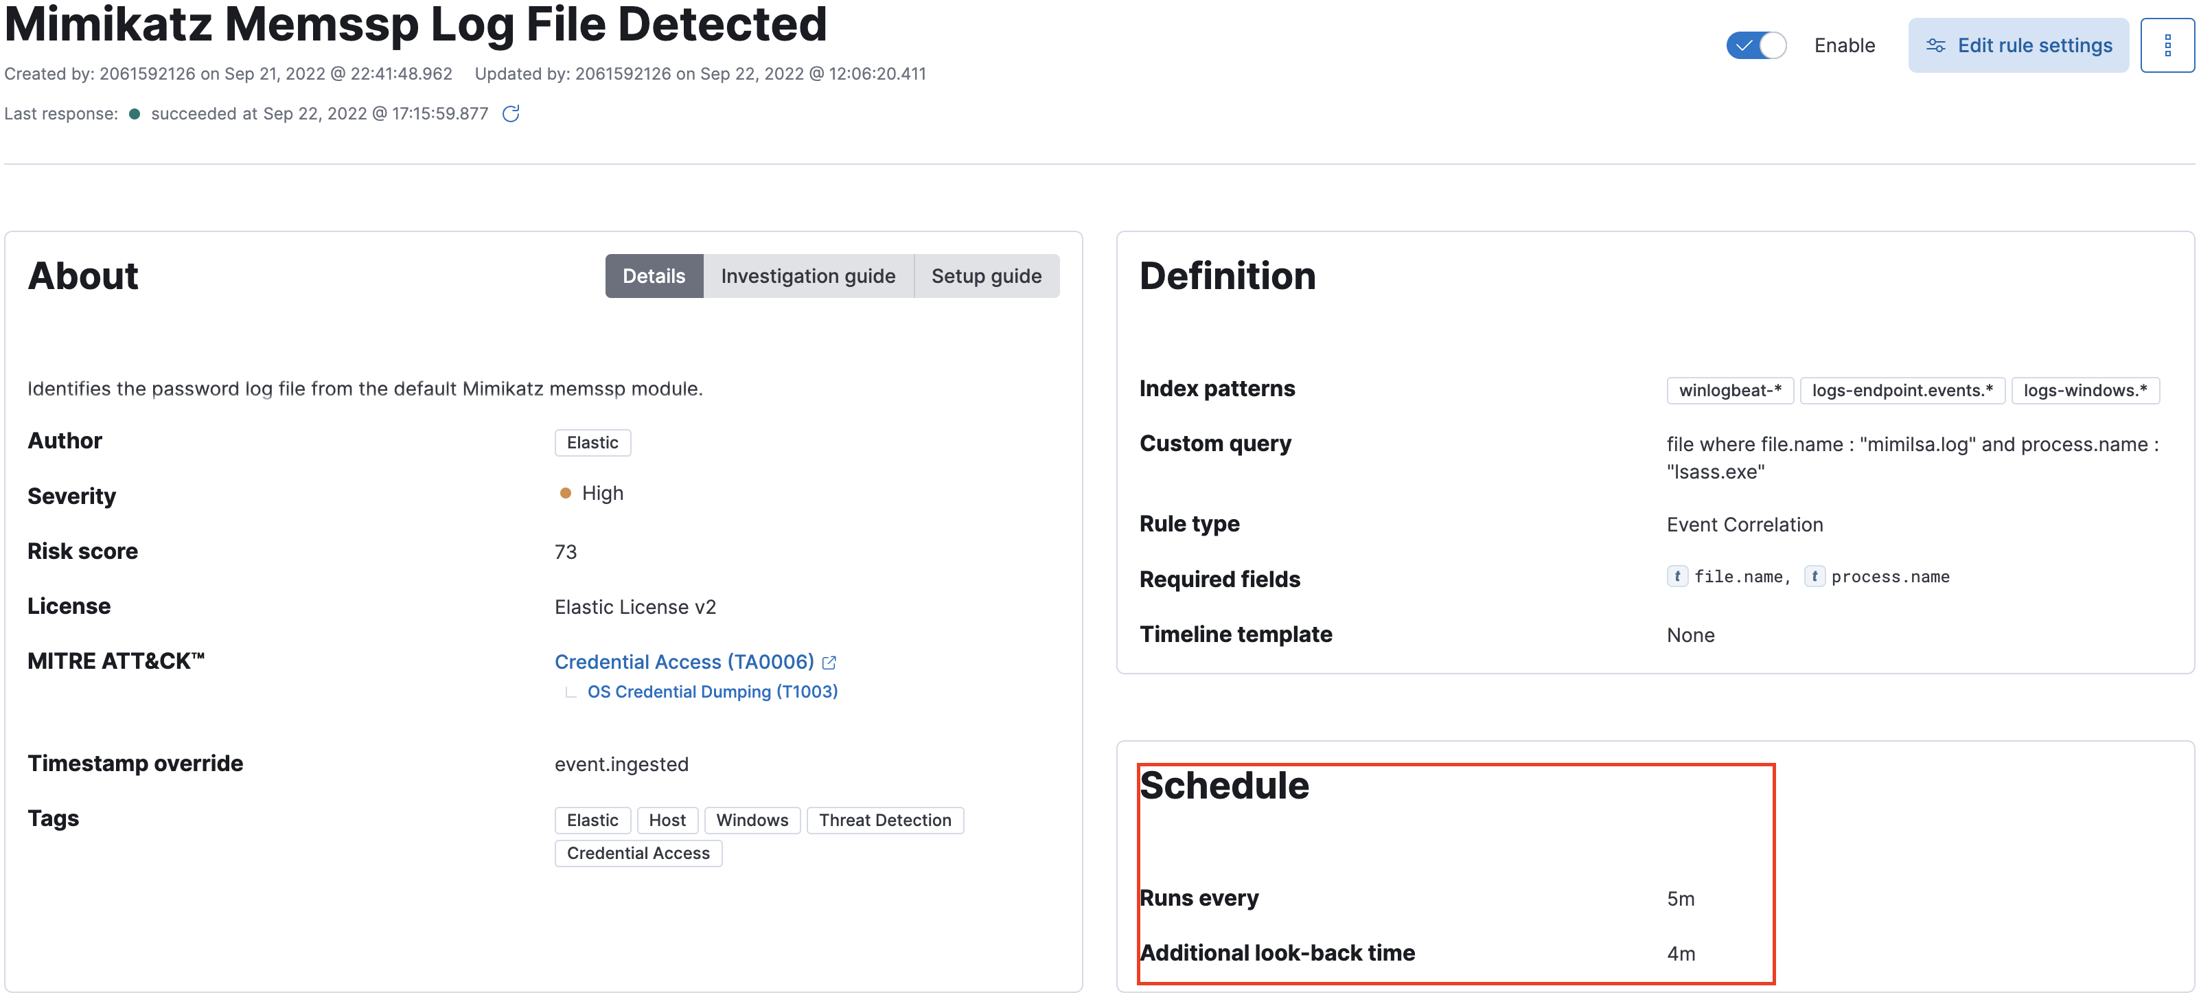Open the Setup guide tab
This screenshot has height=1008, width=2212.
[987, 275]
